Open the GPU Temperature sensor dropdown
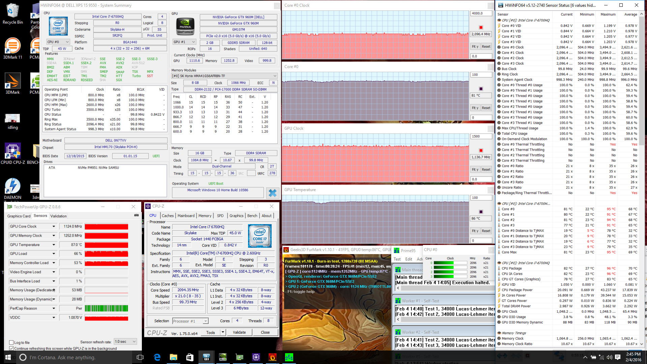The height and width of the screenshot is (364, 647). pos(54,245)
